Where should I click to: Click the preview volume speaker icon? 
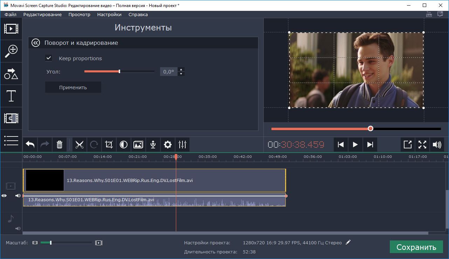(x=437, y=145)
